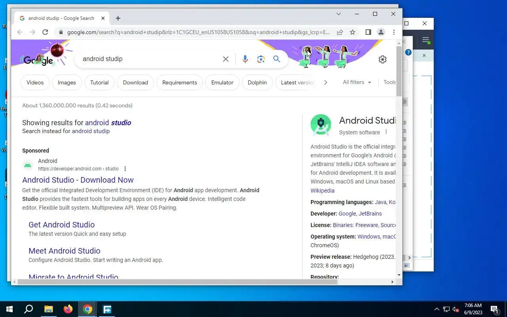Open Chrome tab search dropdown
This screenshot has height=317, width=507.
point(339,14)
